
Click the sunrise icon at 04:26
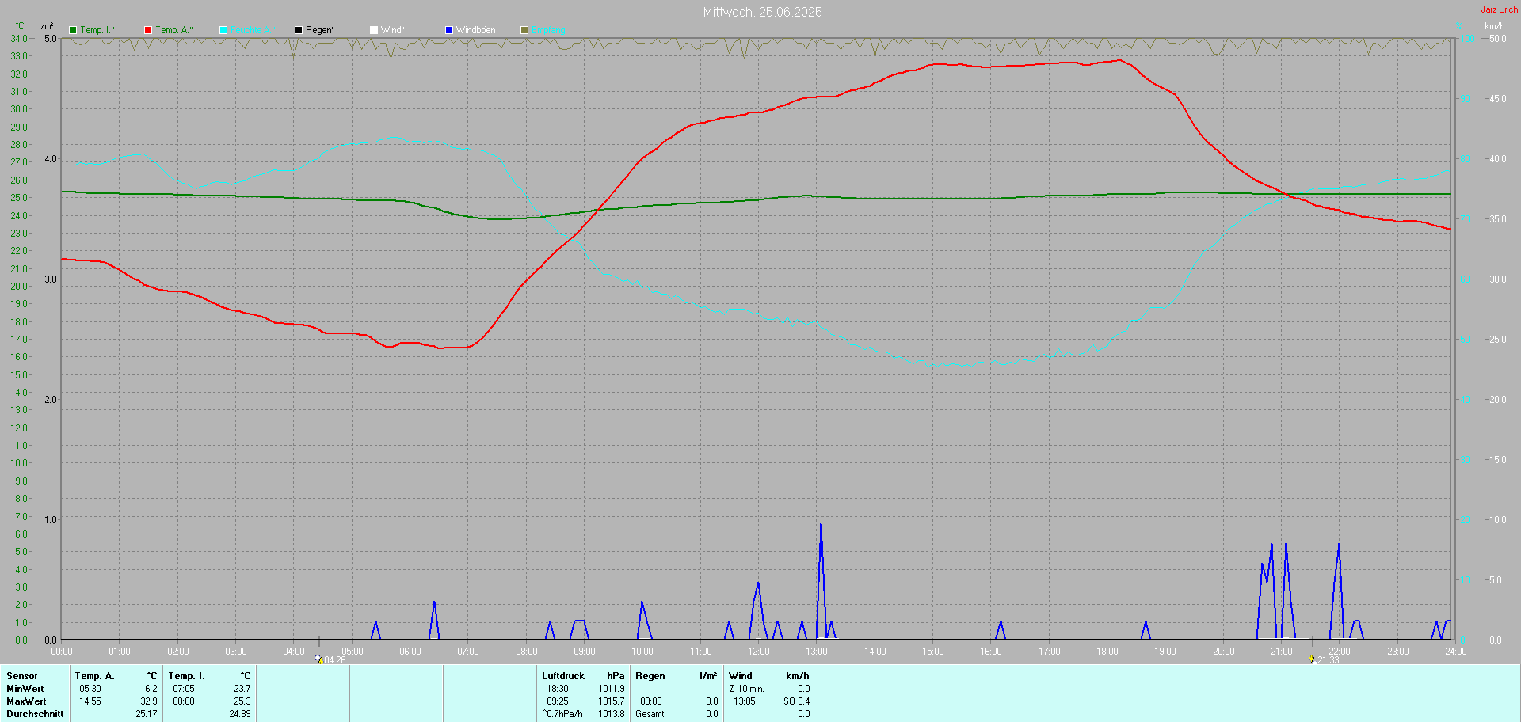[318, 659]
